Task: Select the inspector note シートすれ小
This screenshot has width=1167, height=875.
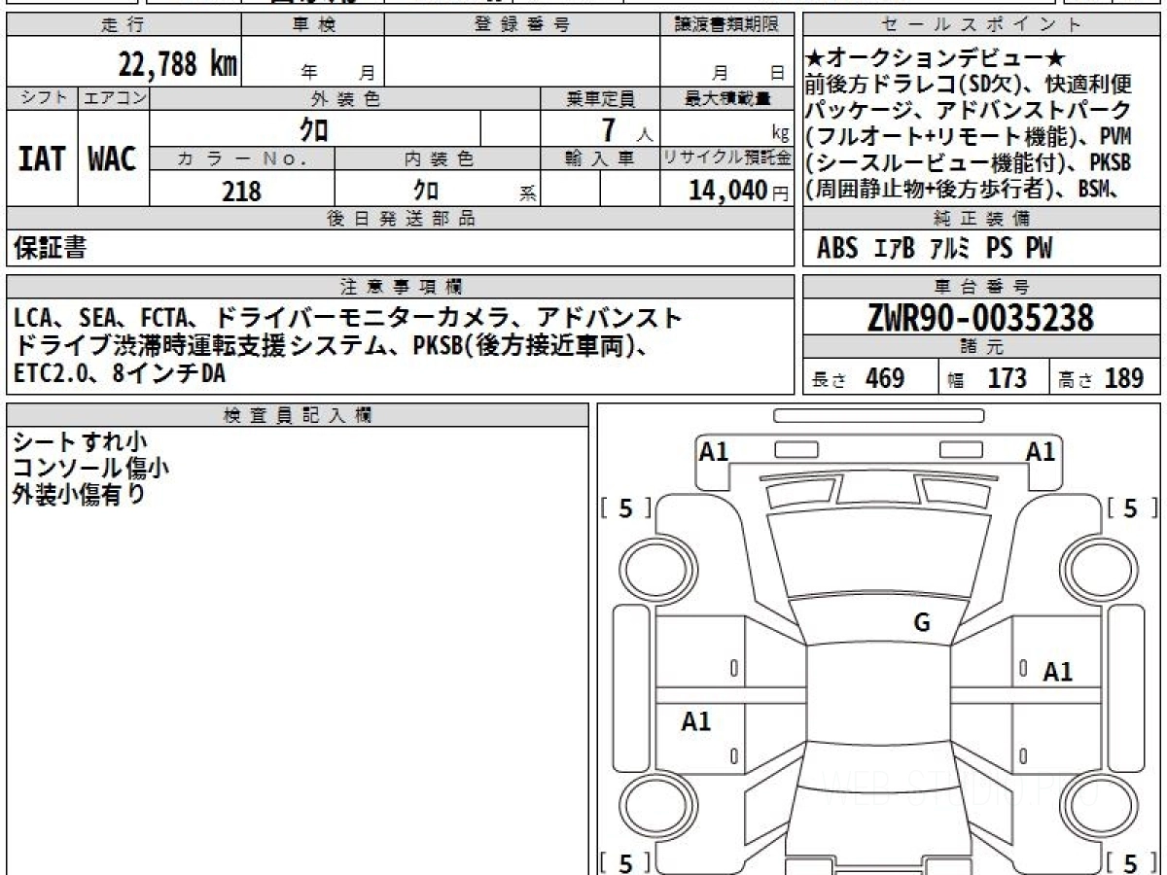Action: pyautogui.click(x=80, y=441)
